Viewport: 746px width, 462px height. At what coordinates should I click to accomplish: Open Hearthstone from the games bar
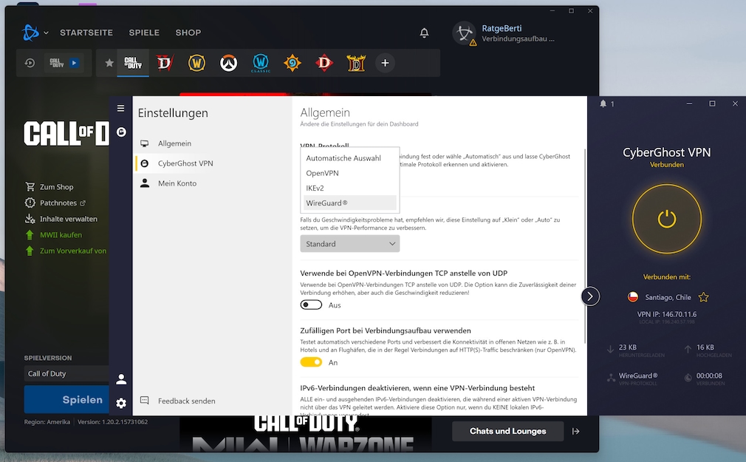click(292, 63)
